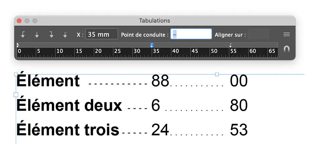Click the ruler at the 20 mark
The height and width of the screenshot is (144, 310).
pyautogui.click(x=98, y=51)
